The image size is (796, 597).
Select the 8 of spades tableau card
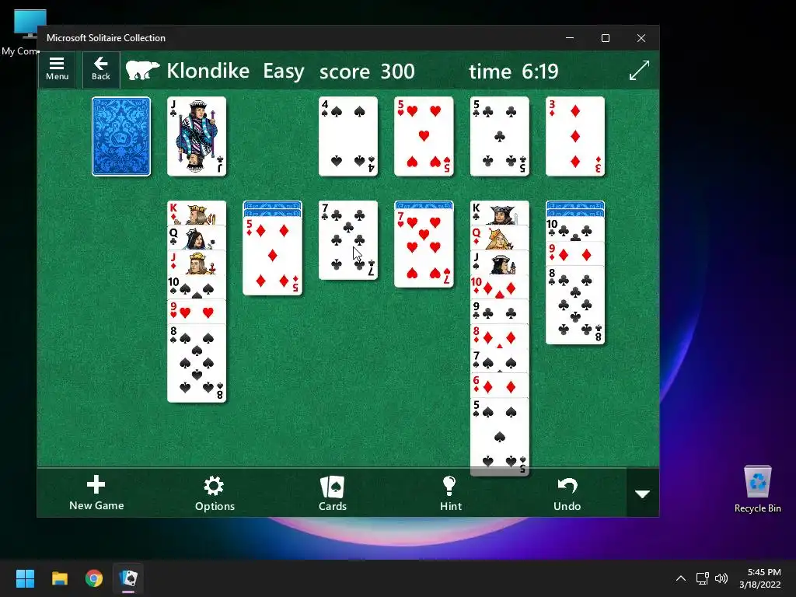tap(197, 364)
